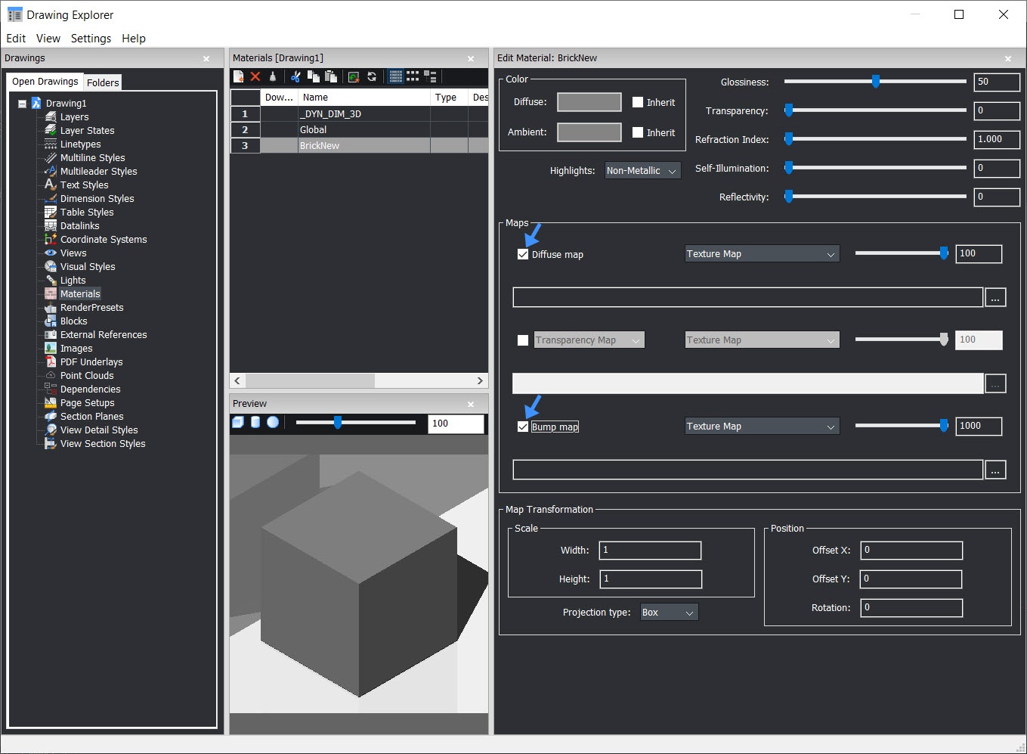
Task: Uncheck the Diffuse map checkbox
Action: point(523,254)
